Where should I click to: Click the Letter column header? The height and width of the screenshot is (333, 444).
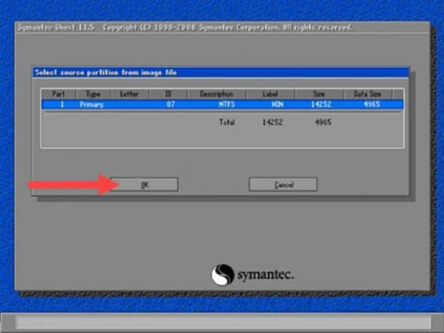pyautogui.click(x=130, y=94)
